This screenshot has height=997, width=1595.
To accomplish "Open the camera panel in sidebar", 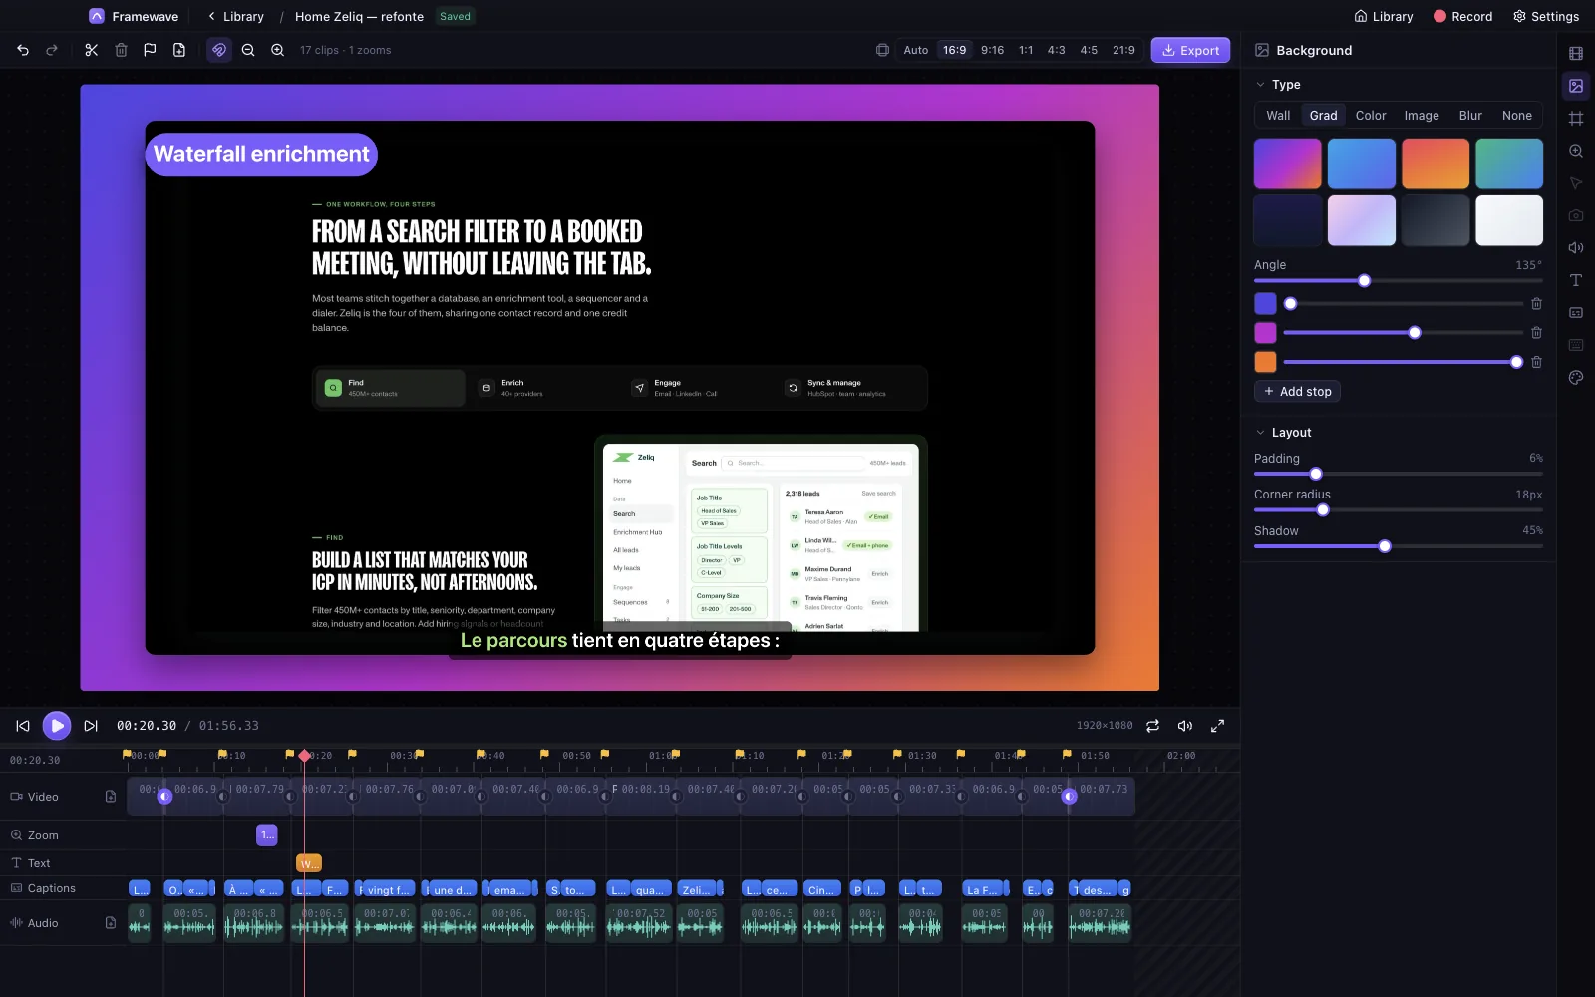I will click(x=1576, y=215).
